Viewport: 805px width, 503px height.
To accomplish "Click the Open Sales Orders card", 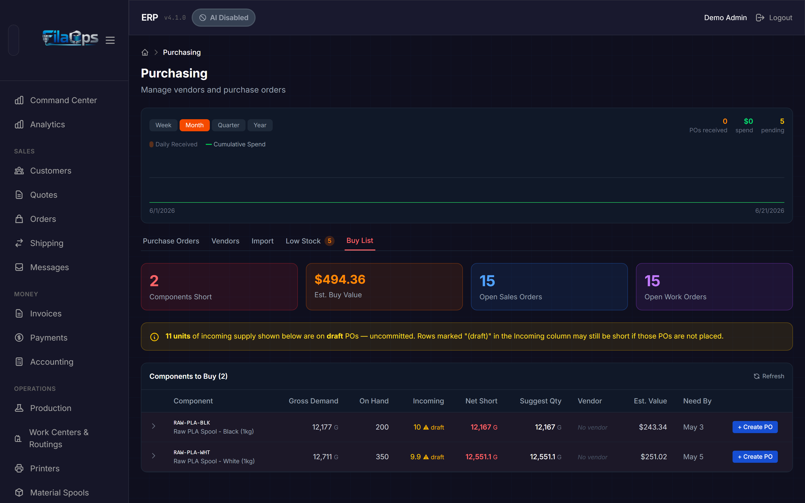I will 549,287.
